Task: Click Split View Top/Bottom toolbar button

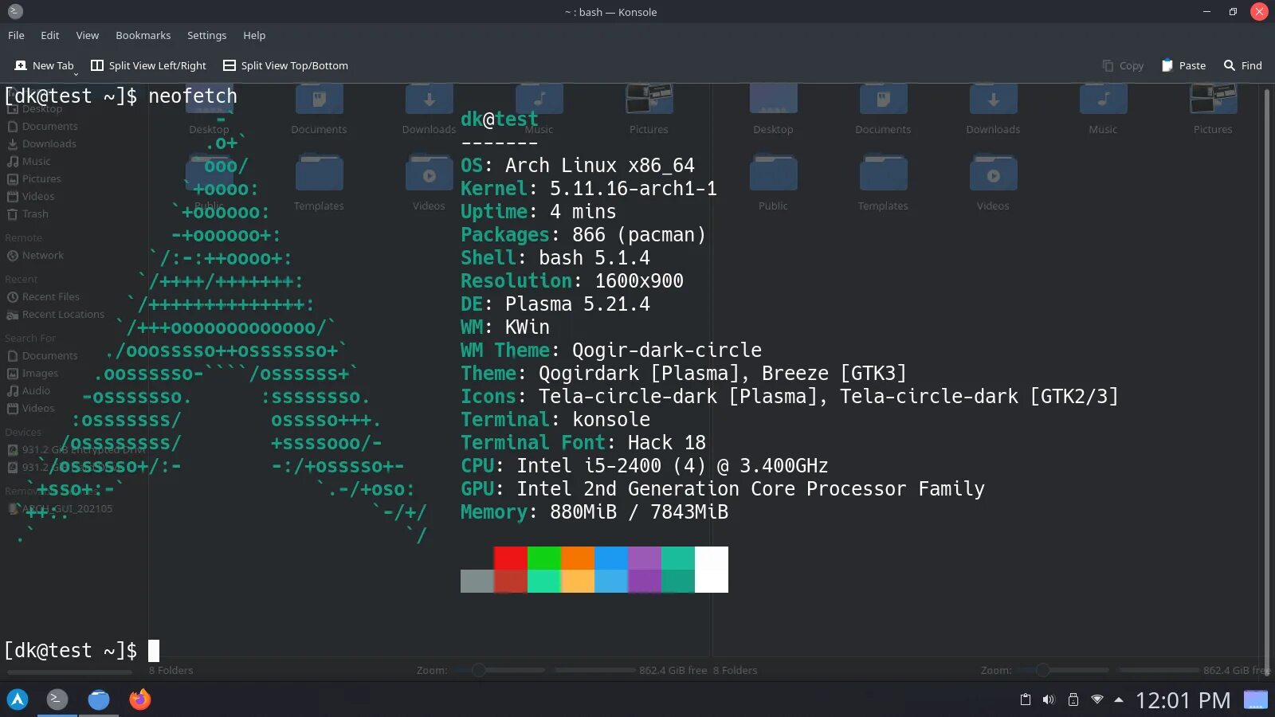Action: click(x=285, y=65)
